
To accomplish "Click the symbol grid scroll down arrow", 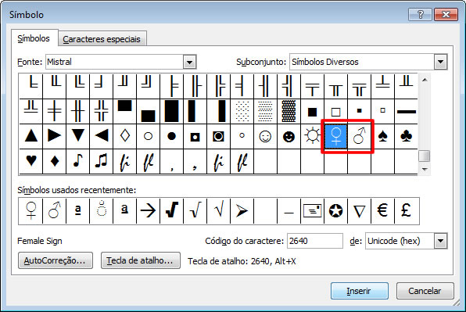I will [x=425, y=170].
